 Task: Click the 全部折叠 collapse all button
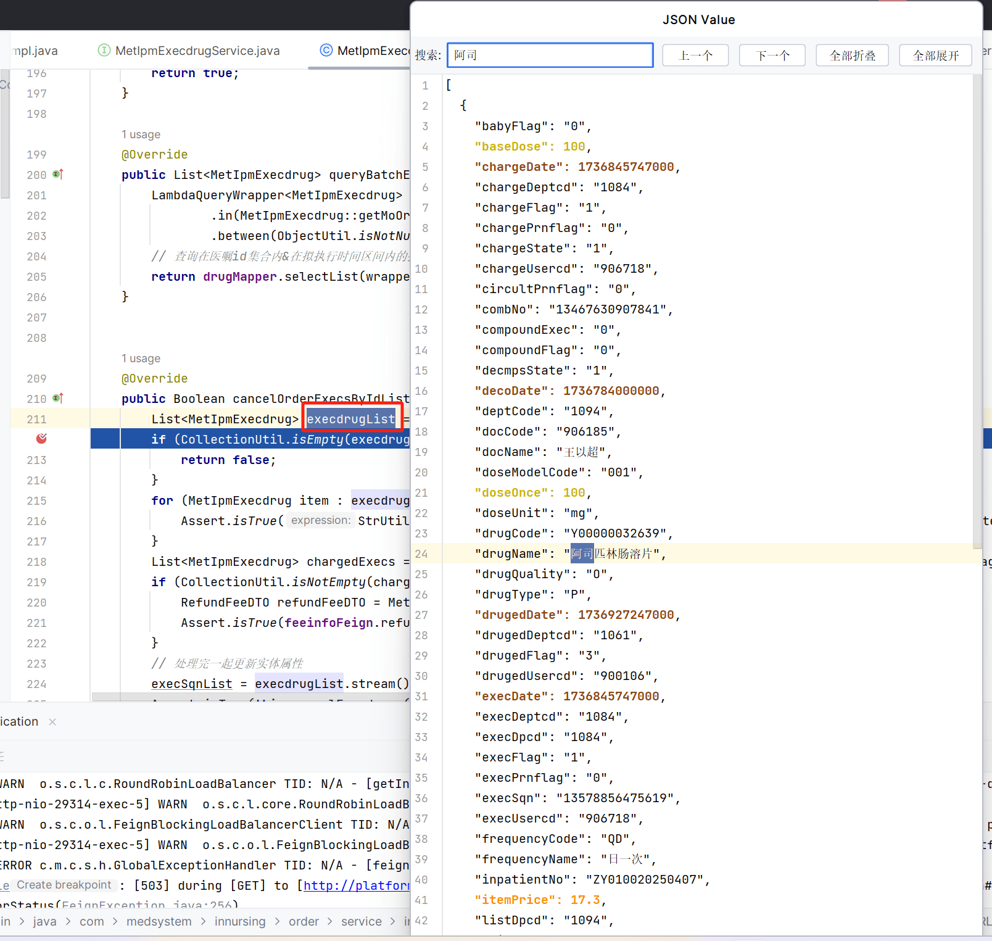852,56
